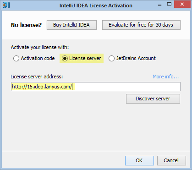Select the Activation code radio button

coord(34,58)
